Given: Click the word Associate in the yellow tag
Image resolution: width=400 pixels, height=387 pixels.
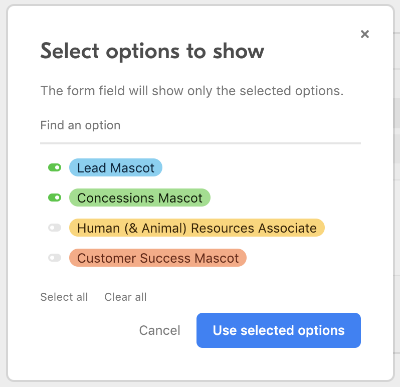Looking at the screenshot, I should pos(288,228).
